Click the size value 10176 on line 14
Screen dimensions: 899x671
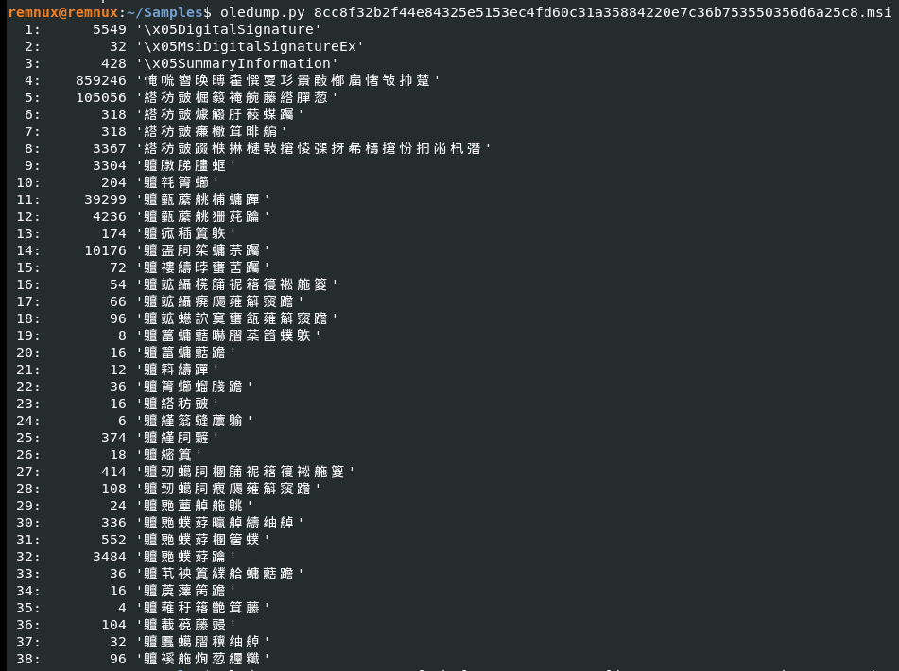pyautogui.click(x=105, y=250)
